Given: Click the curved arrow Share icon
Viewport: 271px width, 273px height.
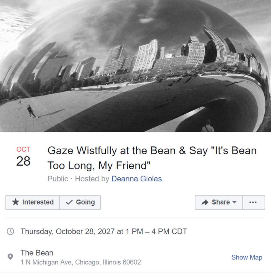Looking at the screenshot, I should (205, 202).
